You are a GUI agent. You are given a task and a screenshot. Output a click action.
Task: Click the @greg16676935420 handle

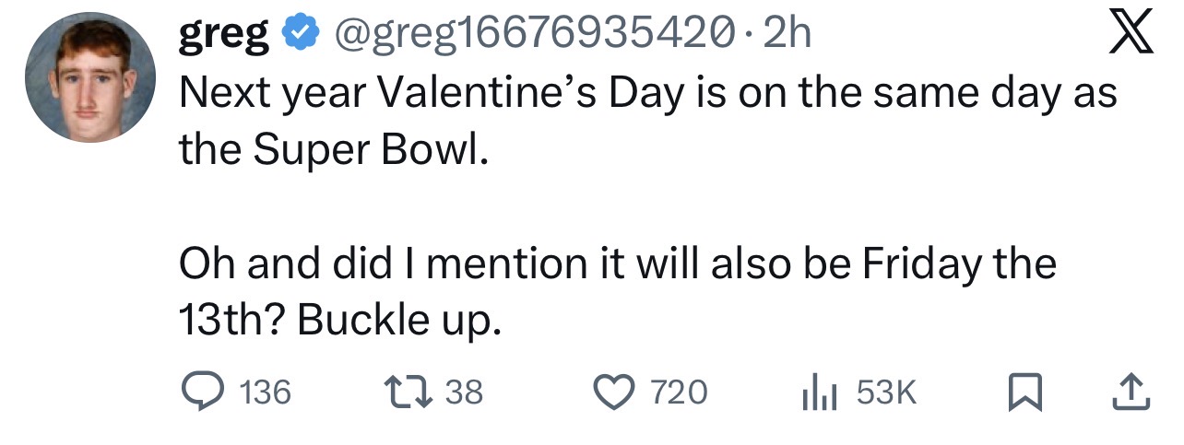coord(537,36)
